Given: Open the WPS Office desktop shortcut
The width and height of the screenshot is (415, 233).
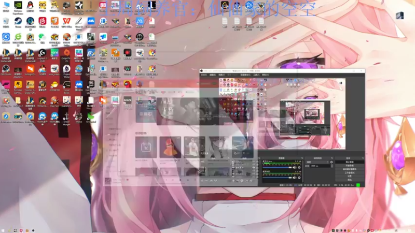Looking at the screenshot, I should [x=67, y=22].
